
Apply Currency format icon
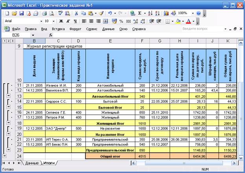114,21
